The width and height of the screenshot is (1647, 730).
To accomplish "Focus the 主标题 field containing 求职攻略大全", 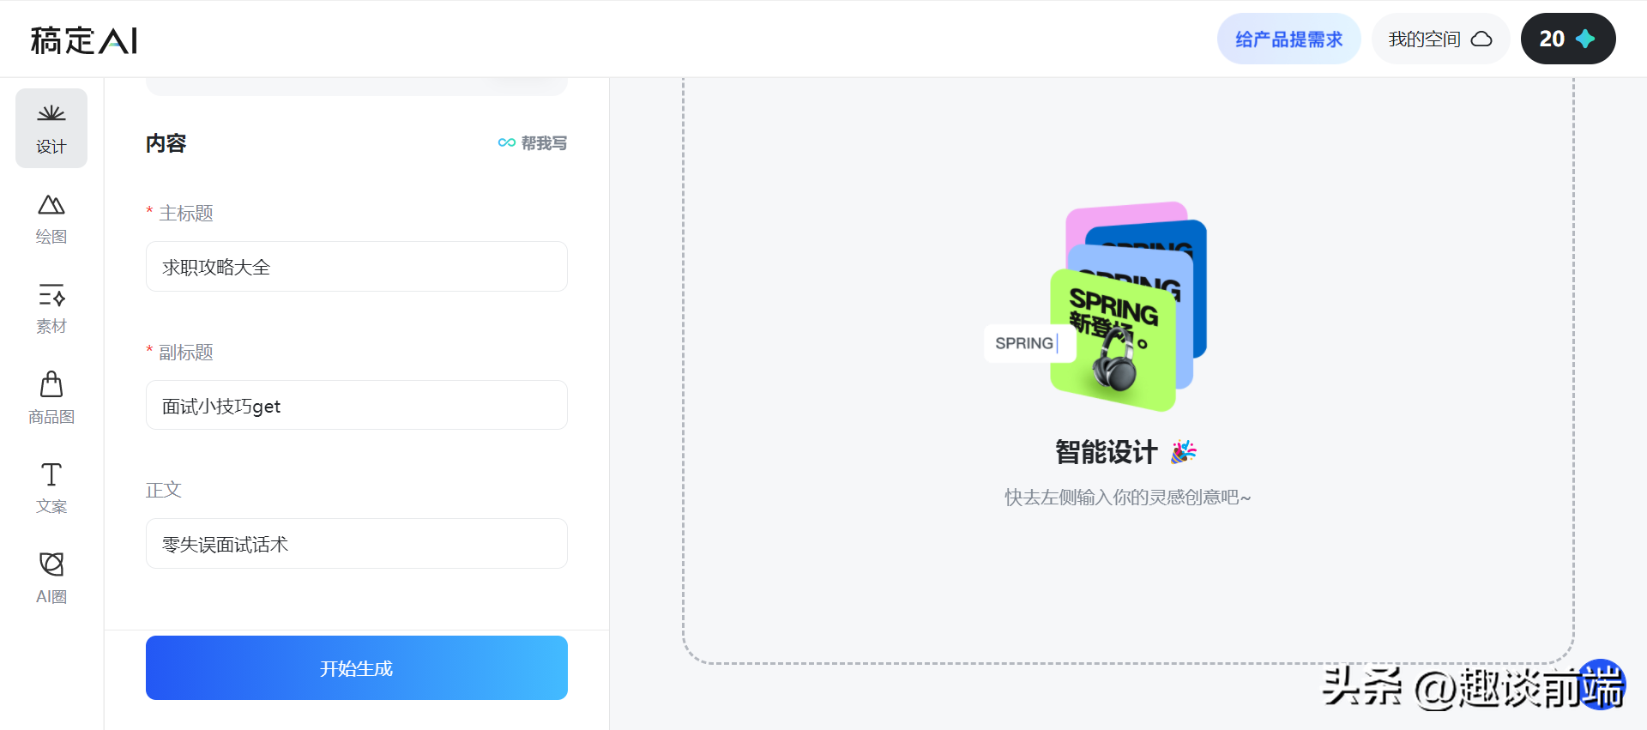I will 357,267.
